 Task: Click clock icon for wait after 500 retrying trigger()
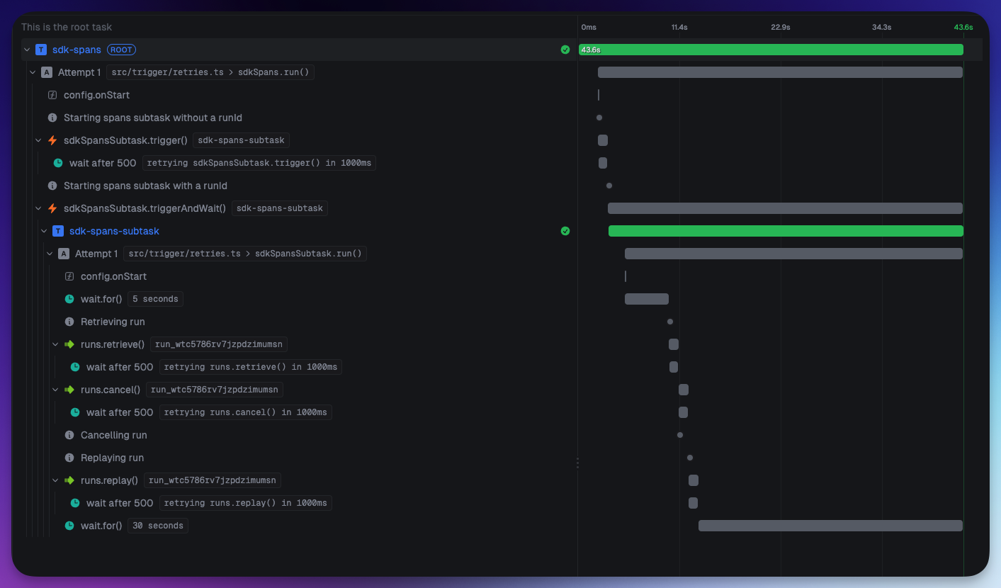pyautogui.click(x=58, y=163)
